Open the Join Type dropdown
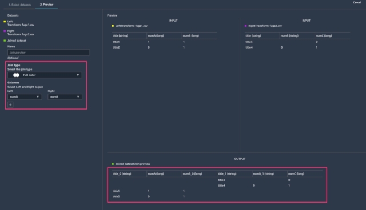The width and height of the screenshot is (366, 210). pos(45,75)
